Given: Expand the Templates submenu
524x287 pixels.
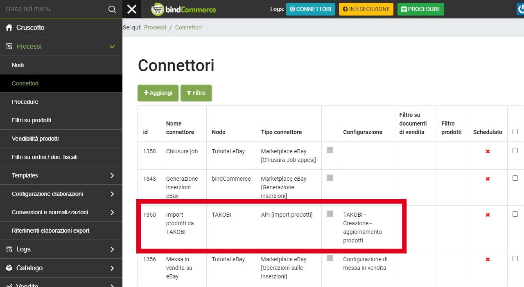Looking at the screenshot, I should pyautogui.click(x=112, y=175).
